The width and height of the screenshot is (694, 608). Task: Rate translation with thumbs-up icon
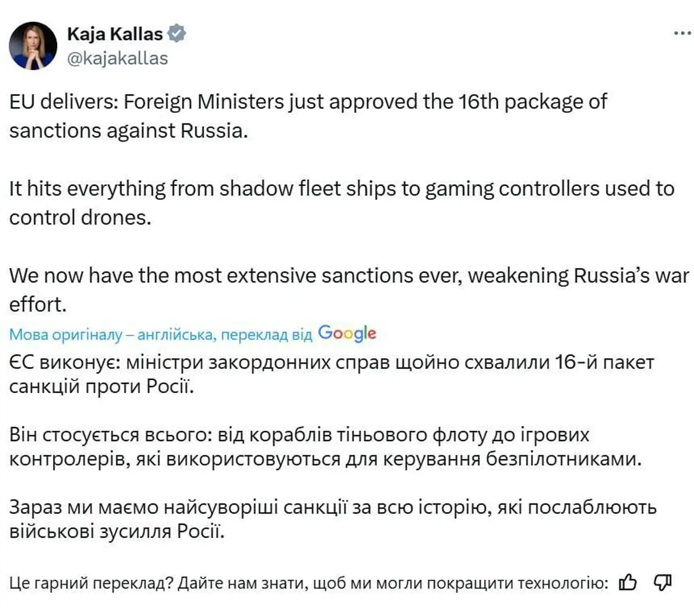(628, 582)
